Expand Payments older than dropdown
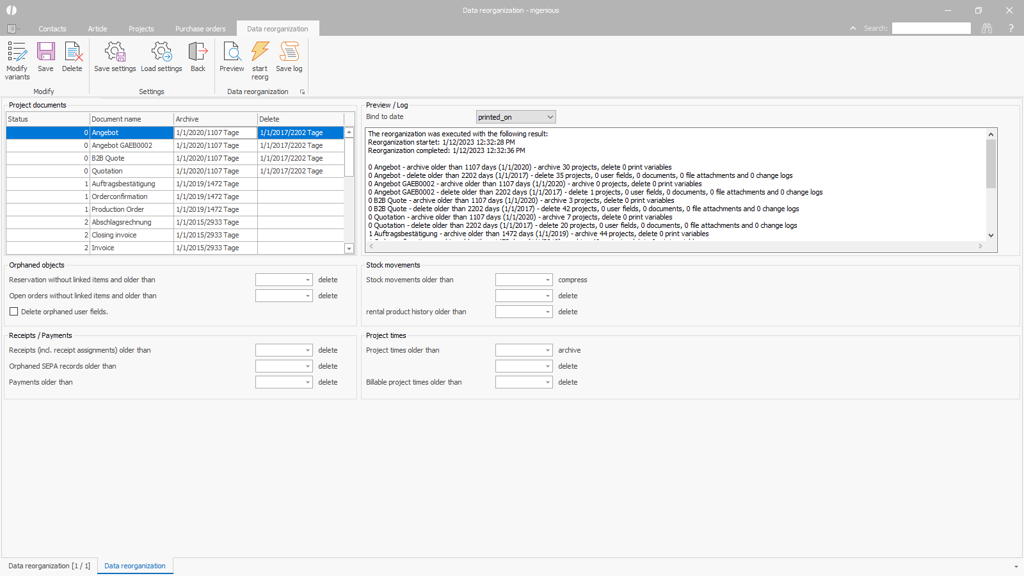Image resolution: width=1024 pixels, height=576 pixels. [x=307, y=382]
